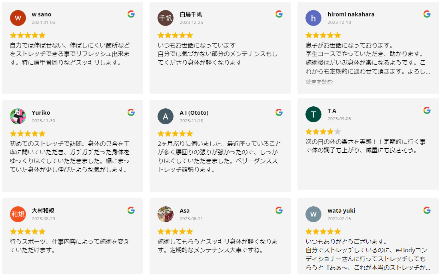Click w sano's orange avatar
Viewport: 441px width, 277px height.
coord(18,18)
